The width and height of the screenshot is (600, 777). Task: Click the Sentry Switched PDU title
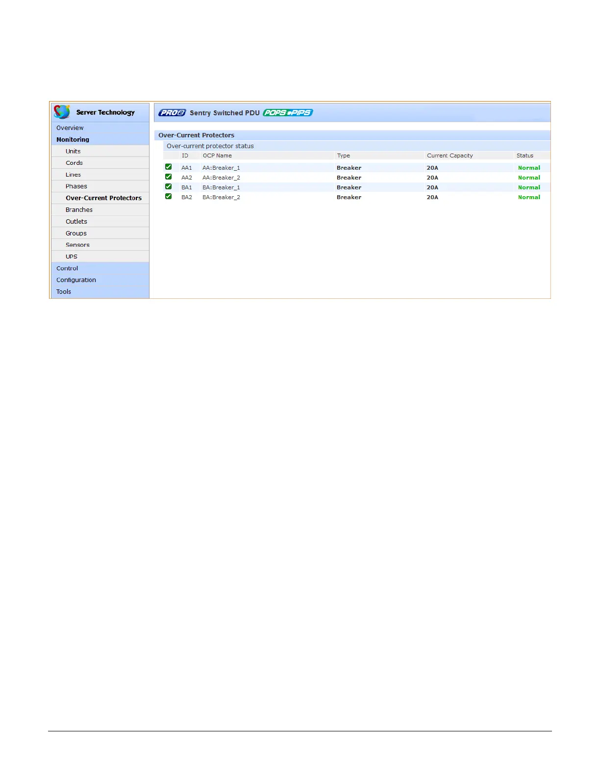coord(225,113)
